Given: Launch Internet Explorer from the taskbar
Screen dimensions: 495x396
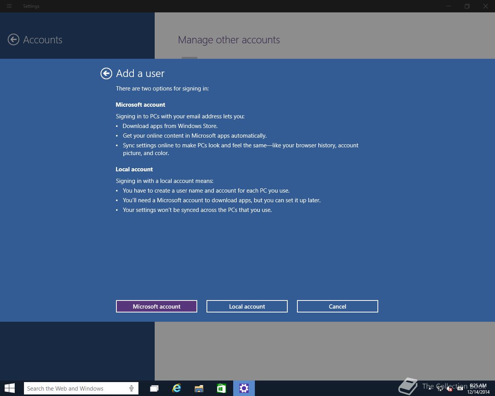Looking at the screenshot, I should 177,388.
